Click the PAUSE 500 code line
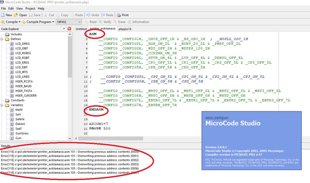310x183 pixels. point(100,128)
